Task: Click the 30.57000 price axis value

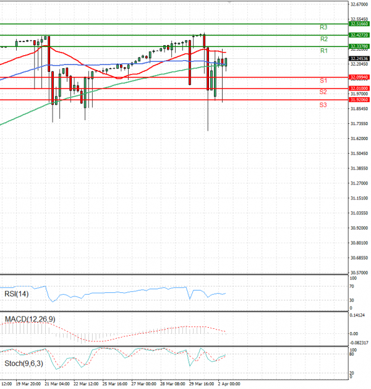Action: [x=359, y=273]
